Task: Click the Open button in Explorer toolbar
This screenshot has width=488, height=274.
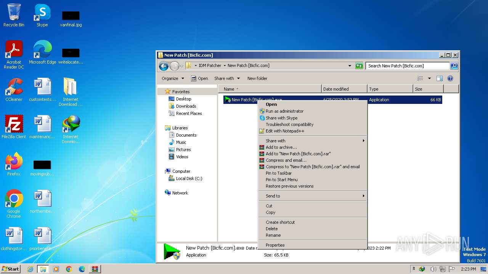Action: 199,78
